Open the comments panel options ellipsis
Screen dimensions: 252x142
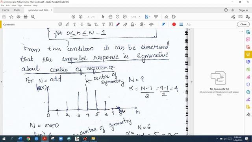[241, 31]
